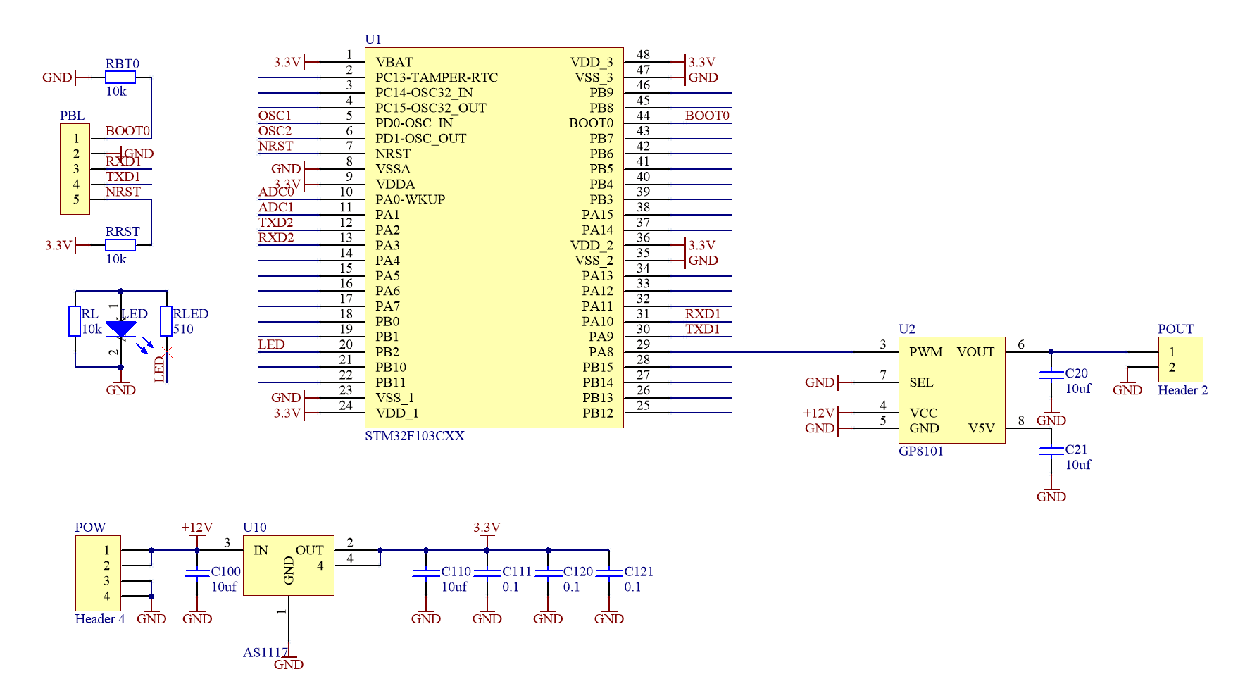Click the U1 designator label
This screenshot has height=698, width=1257.
373,39
